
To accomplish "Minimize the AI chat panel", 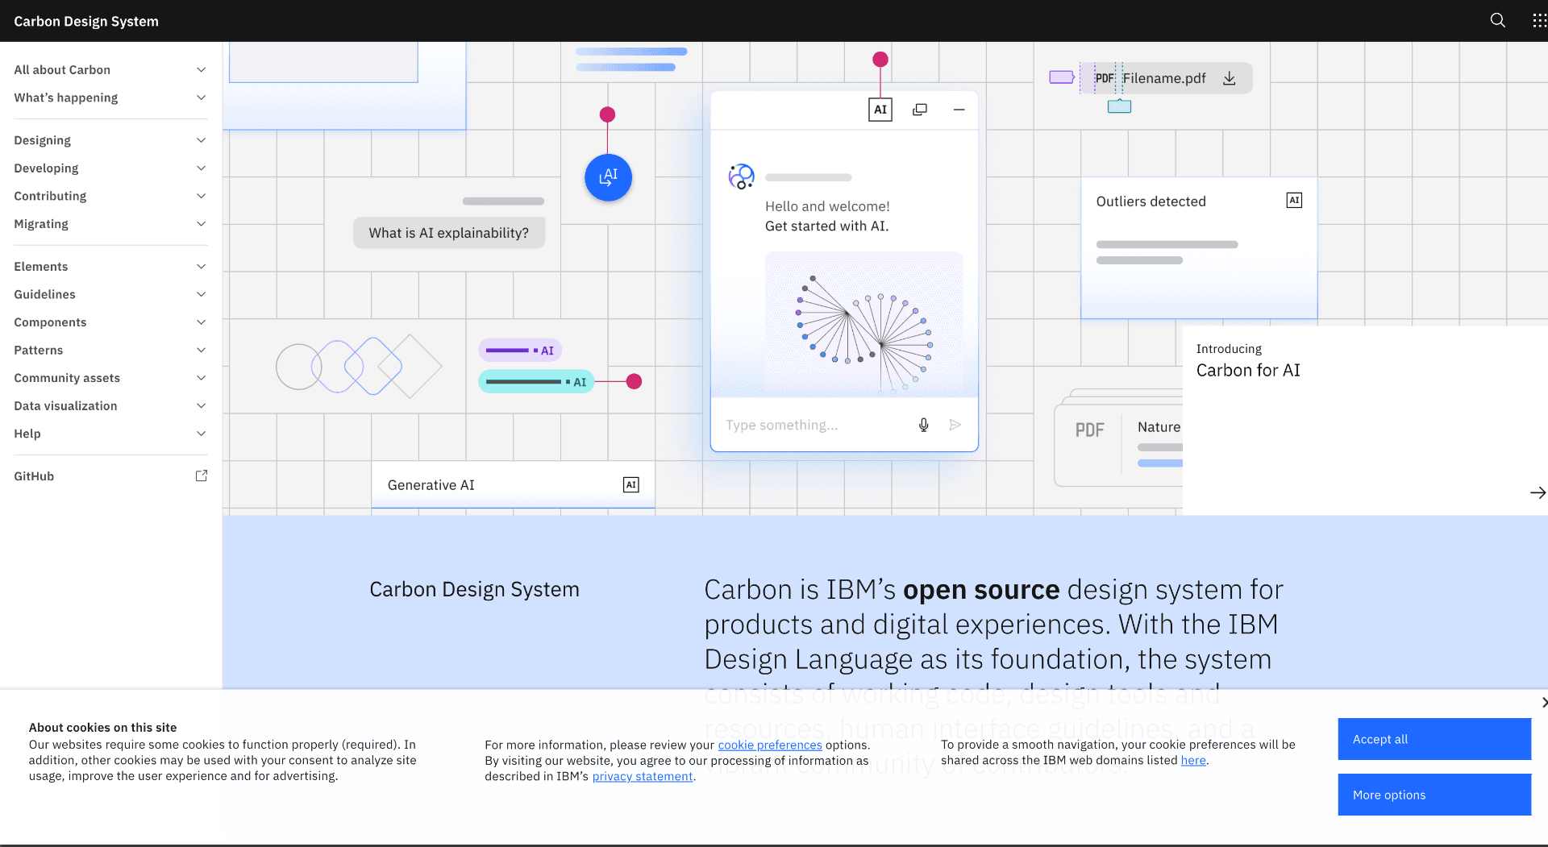I will tap(959, 110).
